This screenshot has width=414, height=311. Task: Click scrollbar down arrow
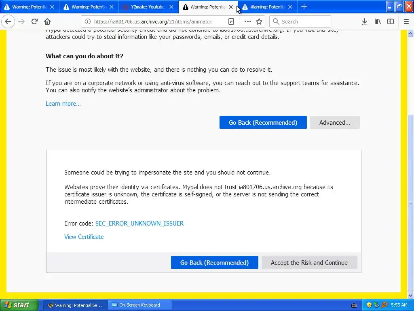[x=410, y=295]
